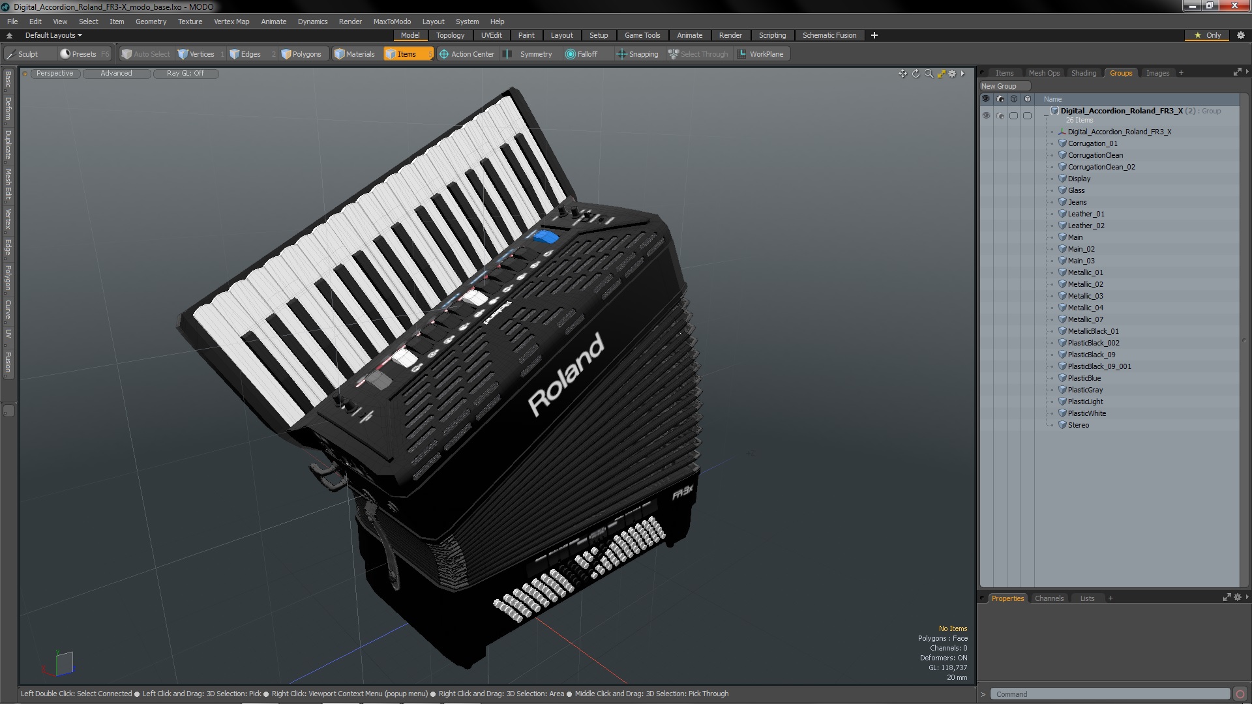This screenshot has height=704, width=1252.
Task: Switch to the Schematic Fusion tab
Action: [x=829, y=35]
